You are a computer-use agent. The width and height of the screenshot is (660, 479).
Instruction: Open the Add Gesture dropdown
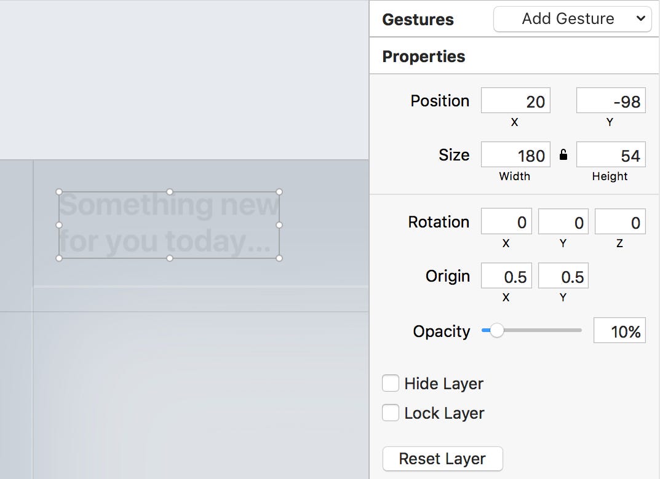[x=572, y=19]
